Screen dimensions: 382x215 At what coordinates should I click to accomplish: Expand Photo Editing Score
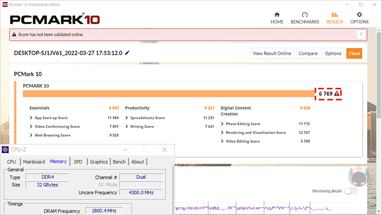222,124
